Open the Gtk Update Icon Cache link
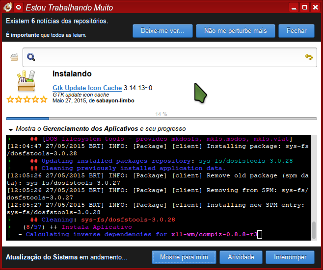 [87, 88]
